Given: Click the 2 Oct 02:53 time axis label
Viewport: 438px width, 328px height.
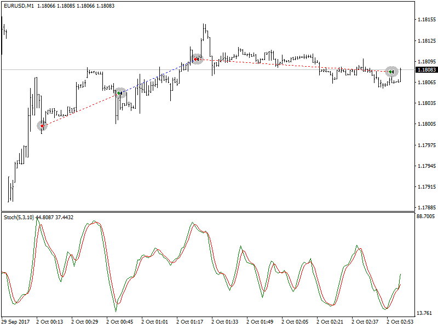Looking at the screenshot, I should [400, 322].
